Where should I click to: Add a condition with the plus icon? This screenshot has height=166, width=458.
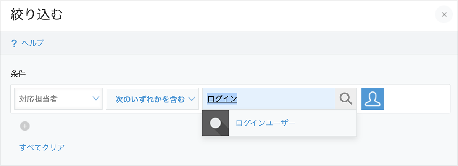25,126
